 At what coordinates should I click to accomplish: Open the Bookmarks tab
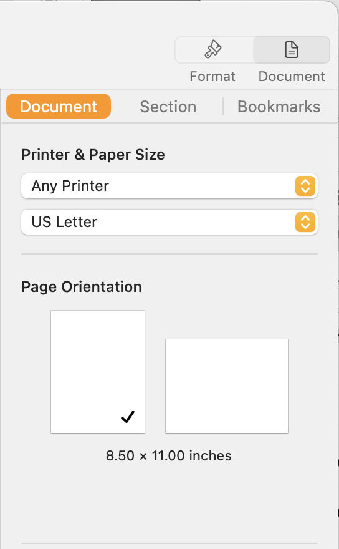pyautogui.click(x=279, y=107)
